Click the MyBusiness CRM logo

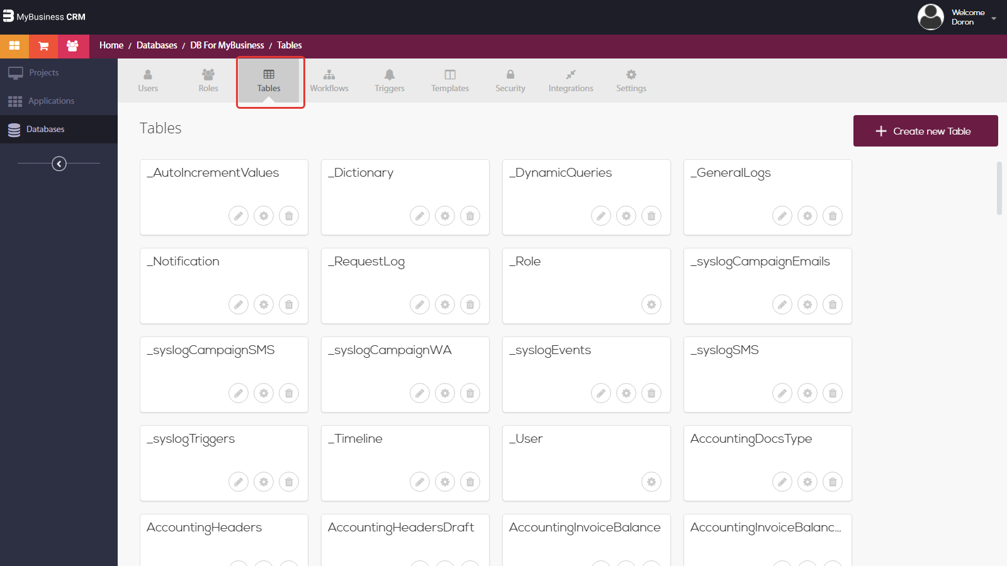44,16
